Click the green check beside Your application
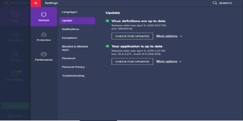 pos(107,46)
